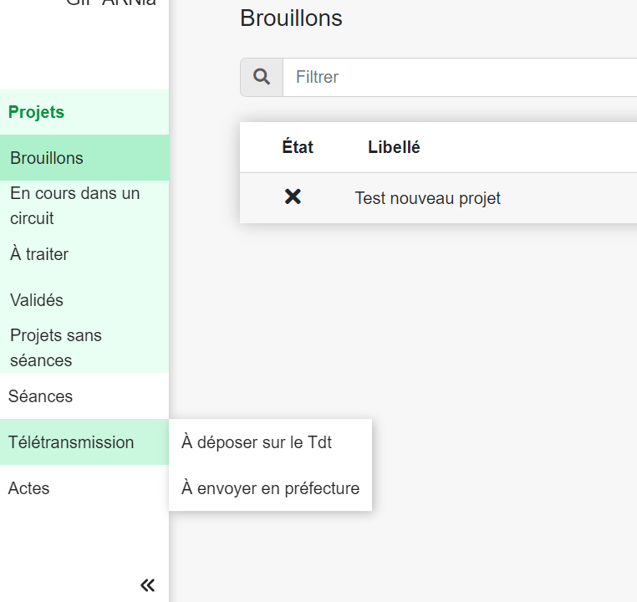Focus the Filtrer input field
The height and width of the screenshot is (602, 637).
click(460, 77)
